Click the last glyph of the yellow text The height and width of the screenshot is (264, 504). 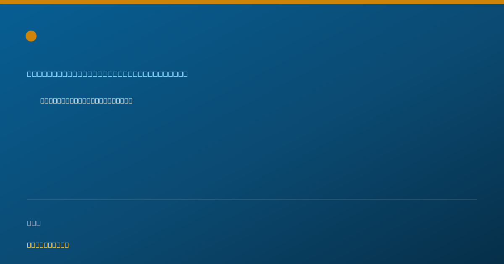67,245
